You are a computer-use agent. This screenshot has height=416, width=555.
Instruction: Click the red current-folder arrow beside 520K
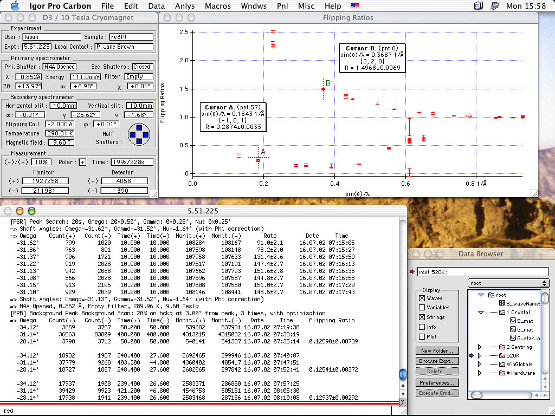(x=472, y=355)
